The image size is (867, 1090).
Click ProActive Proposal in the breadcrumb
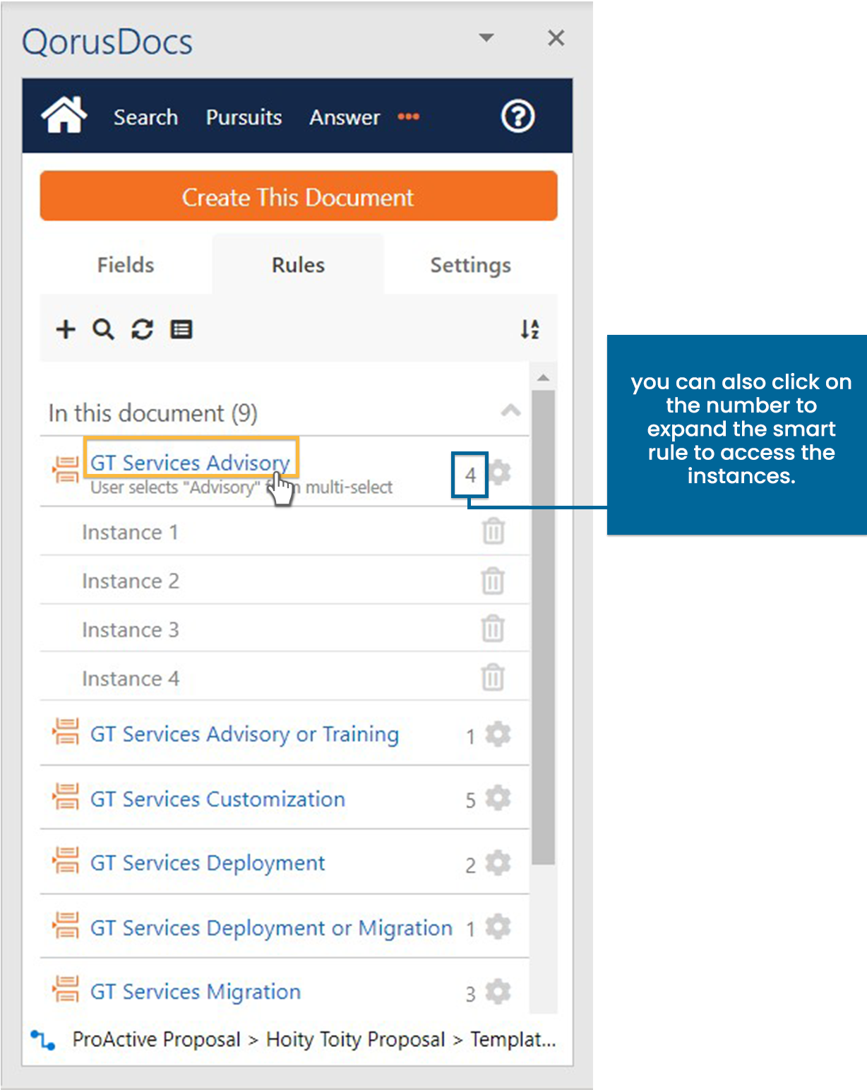click(156, 1039)
